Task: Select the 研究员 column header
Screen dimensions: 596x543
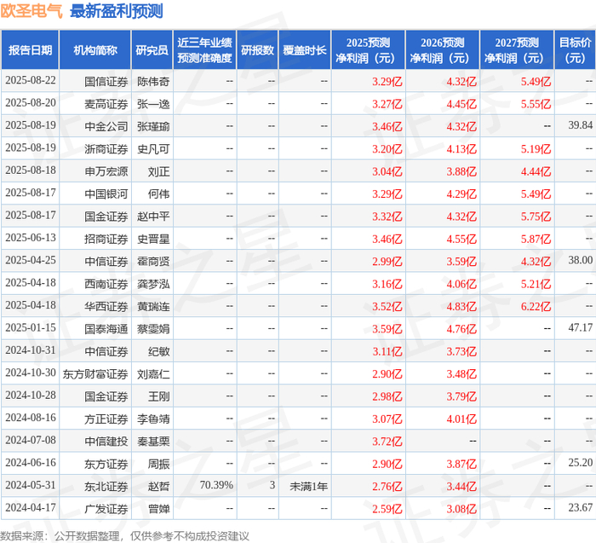Action: pos(152,50)
